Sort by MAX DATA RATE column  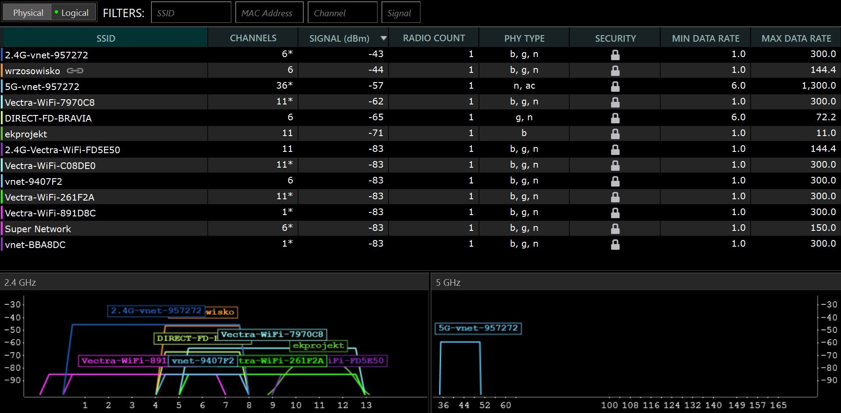pos(796,38)
